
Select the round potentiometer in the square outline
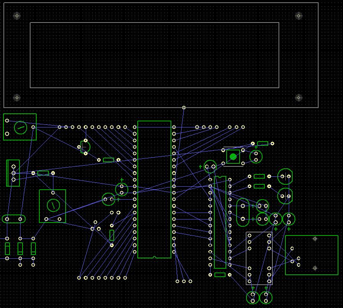[x=53, y=206]
